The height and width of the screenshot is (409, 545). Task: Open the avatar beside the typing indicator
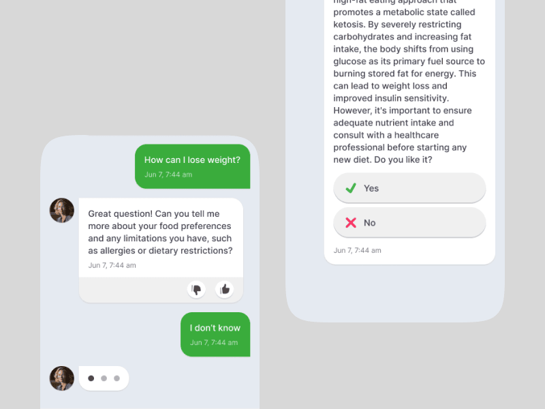tap(62, 378)
